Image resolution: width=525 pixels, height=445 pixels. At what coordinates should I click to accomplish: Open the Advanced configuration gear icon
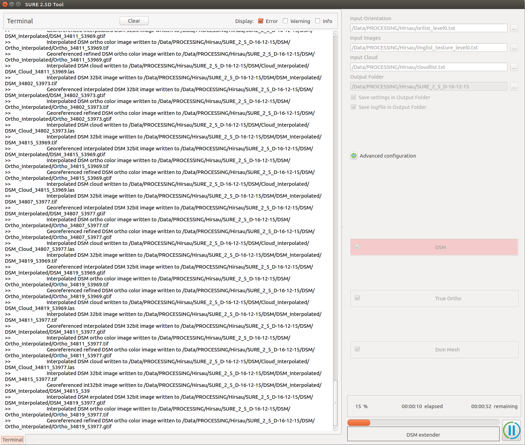(x=354, y=156)
